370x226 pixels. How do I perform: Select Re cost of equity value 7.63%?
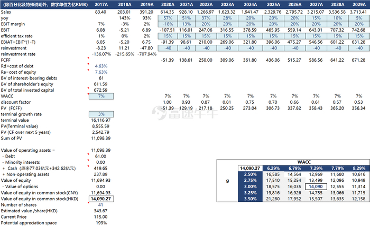coord(101,72)
